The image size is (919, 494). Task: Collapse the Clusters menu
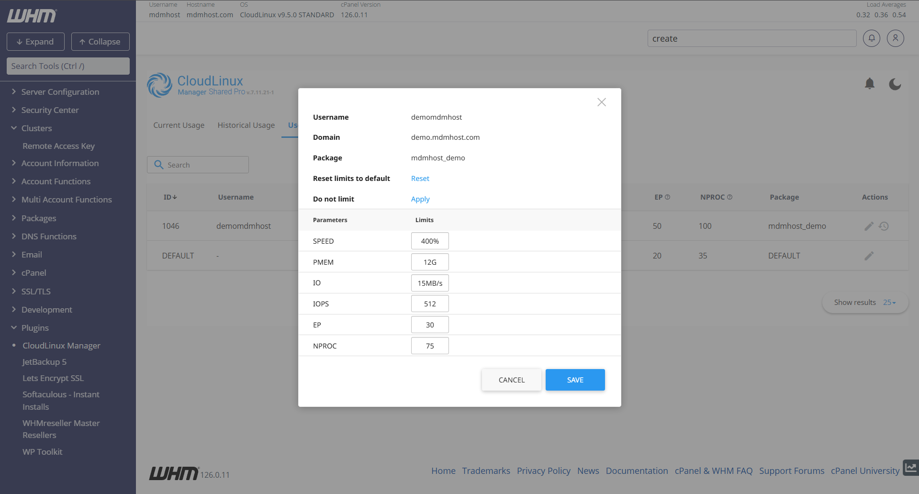click(36, 128)
